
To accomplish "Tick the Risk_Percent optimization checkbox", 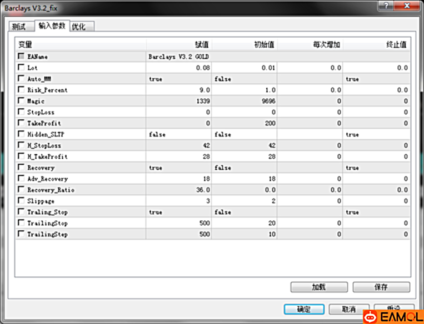I will pyautogui.click(x=21, y=90).
